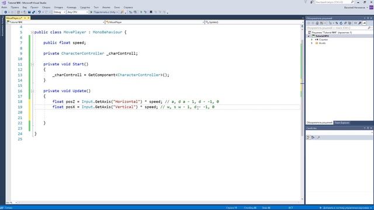374x210 pixels.
Task: Click the split editor icon above scrollbar
Action: [302, 26]
